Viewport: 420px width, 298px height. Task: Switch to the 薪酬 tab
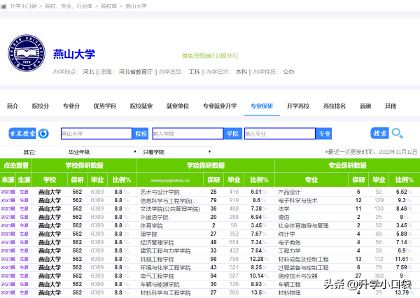coord(365,106)
